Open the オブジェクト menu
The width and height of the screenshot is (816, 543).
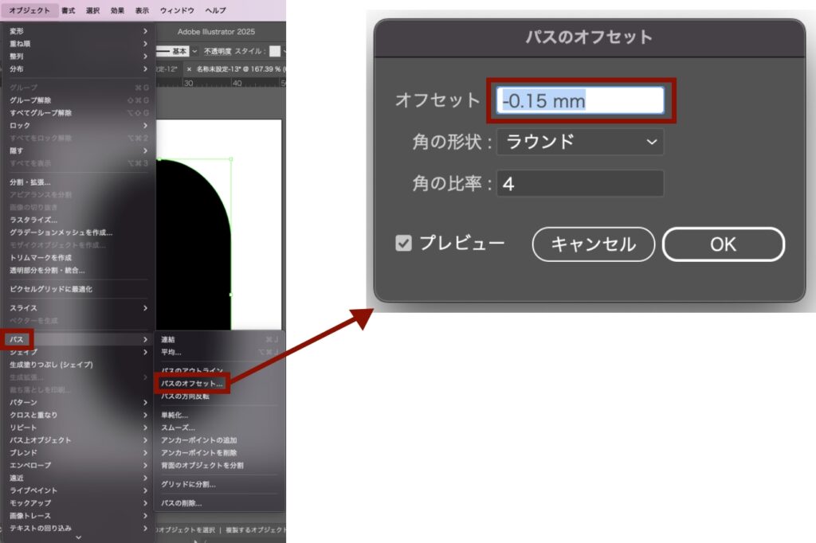(29, 10)
